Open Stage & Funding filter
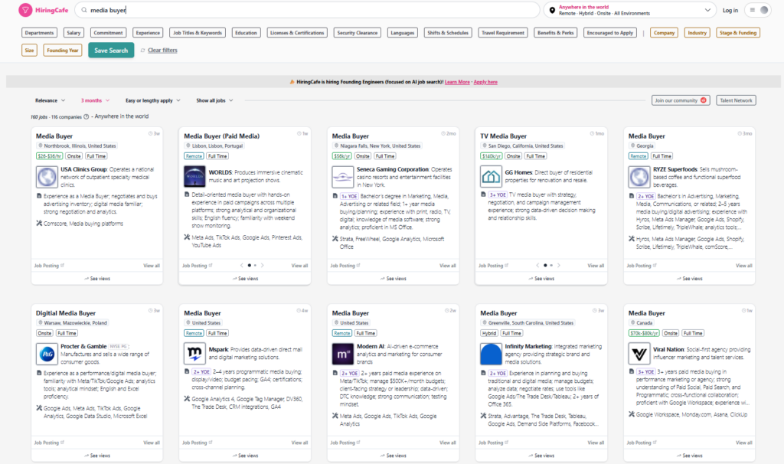This screenshot has width=784, height=464. pos(738,32)
